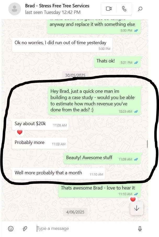Click the 30/05/2025 date separator
The image size is (159, 237).
(75, 75)
